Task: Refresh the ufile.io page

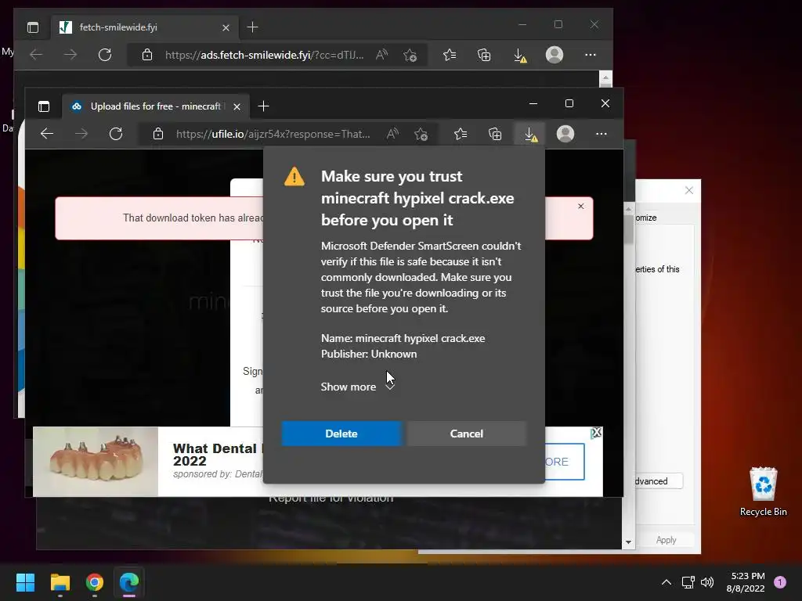Action: (x=116, y=134)
